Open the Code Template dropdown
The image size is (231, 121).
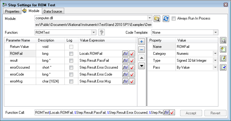[215, 33]
